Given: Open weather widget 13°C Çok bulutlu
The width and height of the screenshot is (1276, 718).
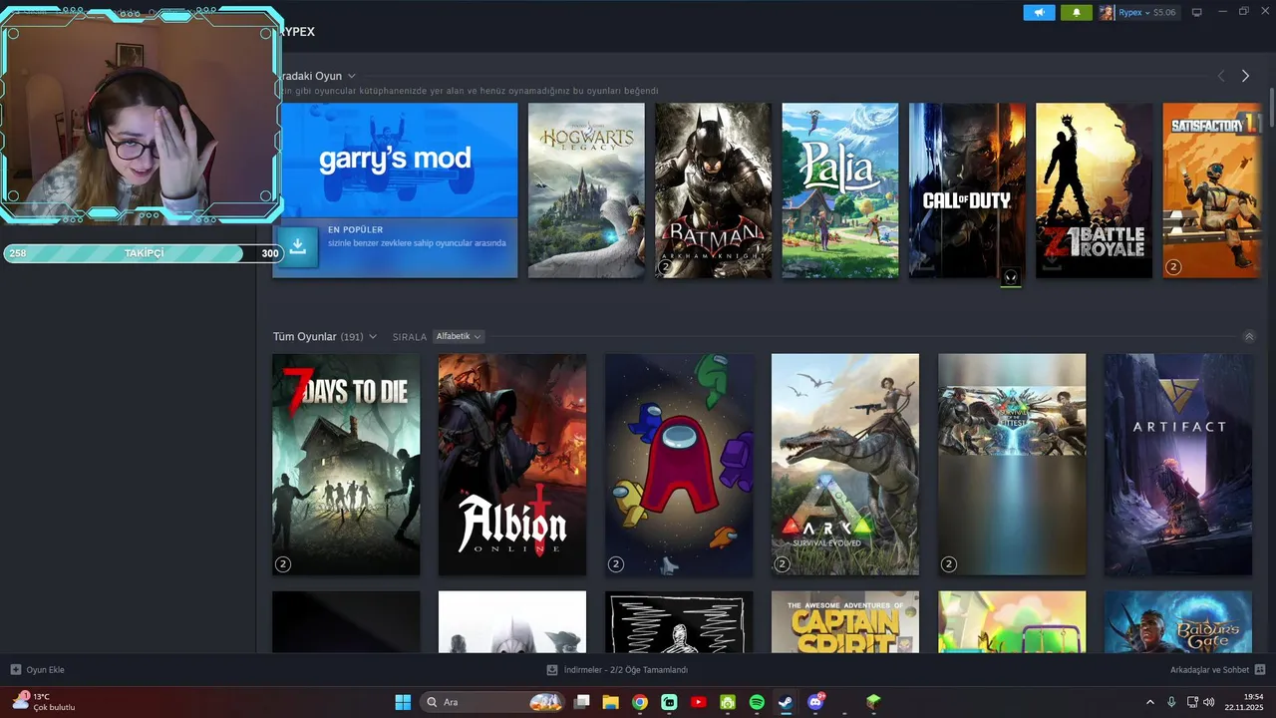Looking at the screenshot, I should 44,702.
